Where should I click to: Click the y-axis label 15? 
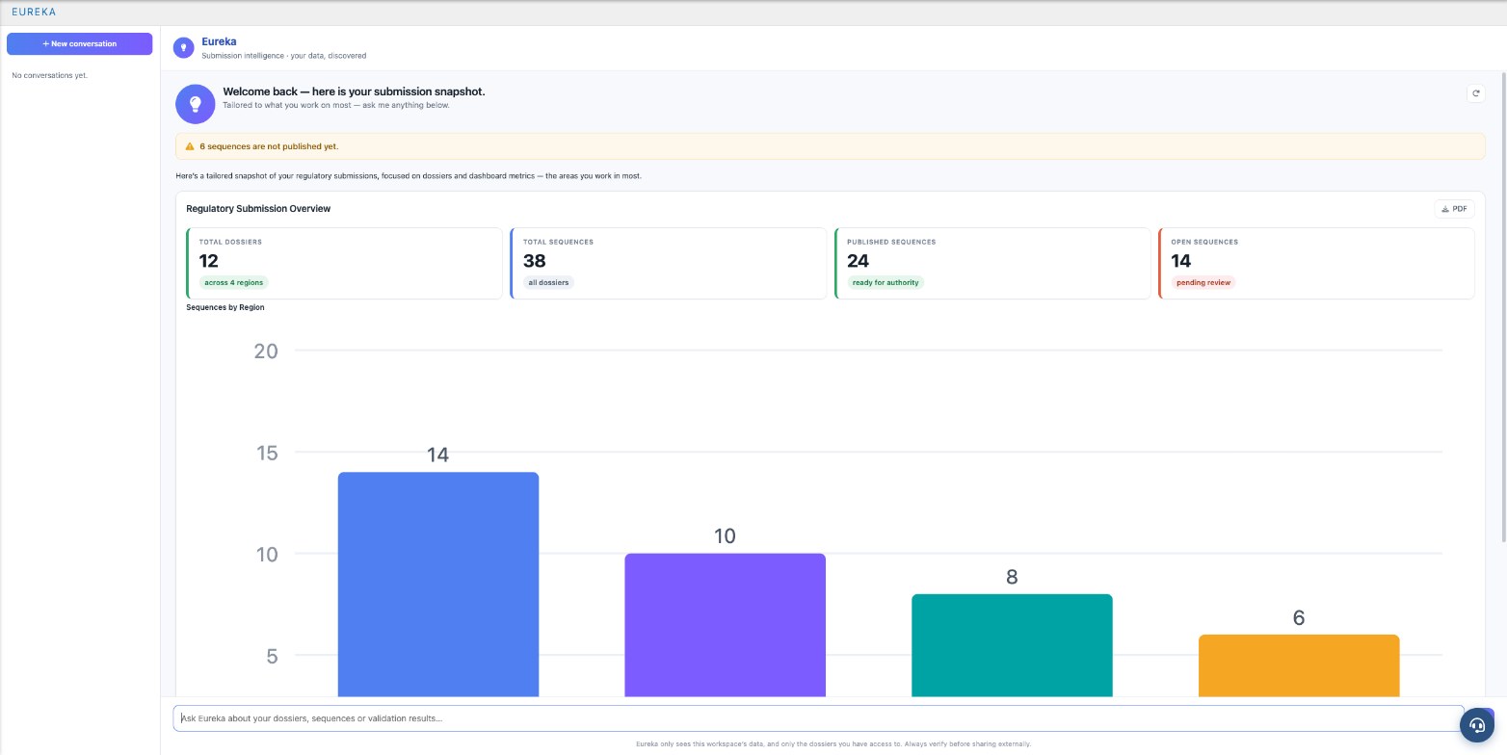266,452
